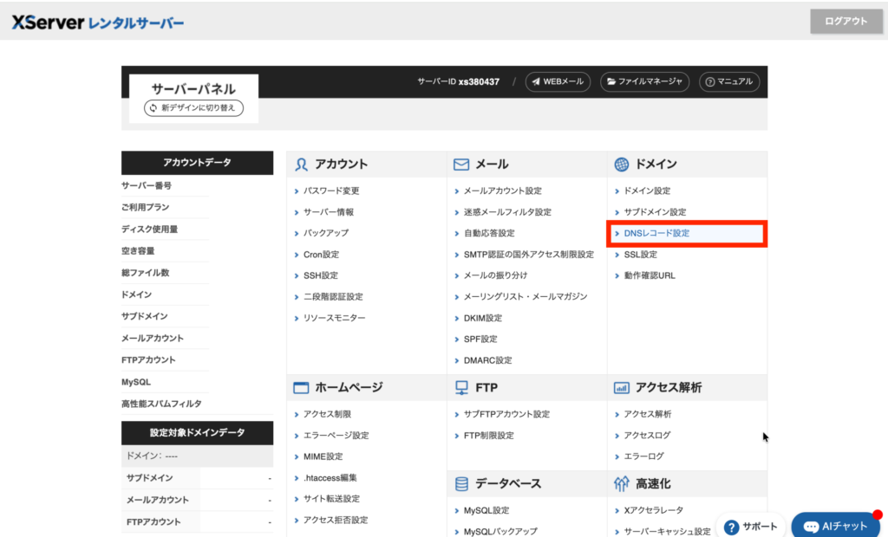Switch to new design via 新デザインに切り替え
Screen dimensions: 888x537
[x=194, y=108]
